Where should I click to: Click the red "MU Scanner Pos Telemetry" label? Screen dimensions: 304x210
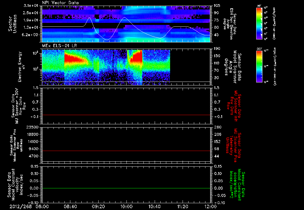pyautogui.click(x=234, y=145)
